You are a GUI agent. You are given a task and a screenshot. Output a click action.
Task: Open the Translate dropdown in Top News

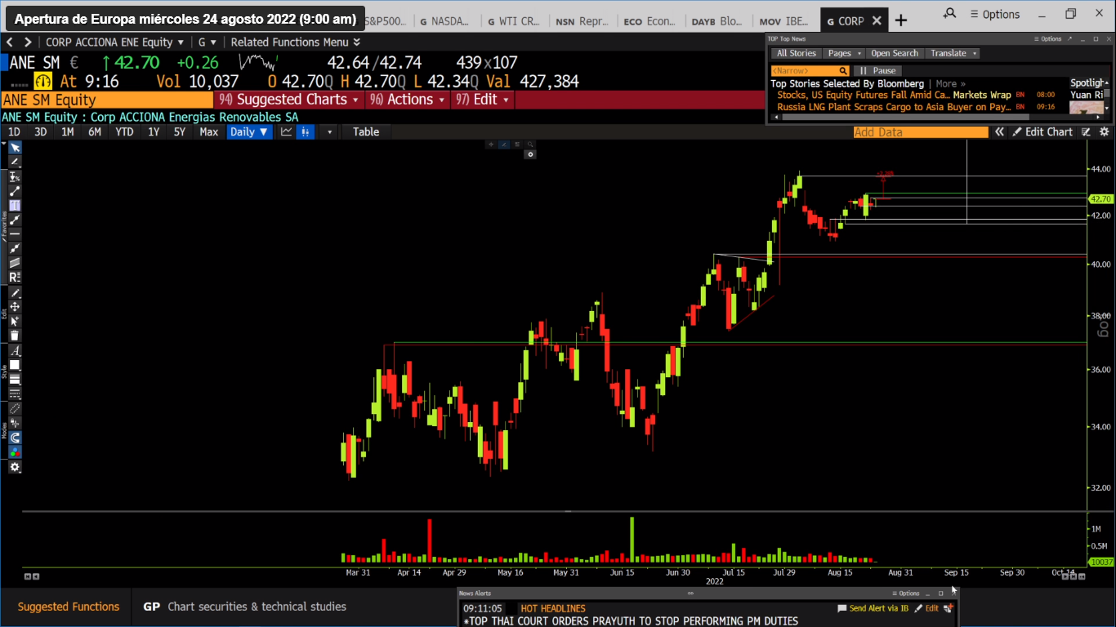[x=953, y=53]
